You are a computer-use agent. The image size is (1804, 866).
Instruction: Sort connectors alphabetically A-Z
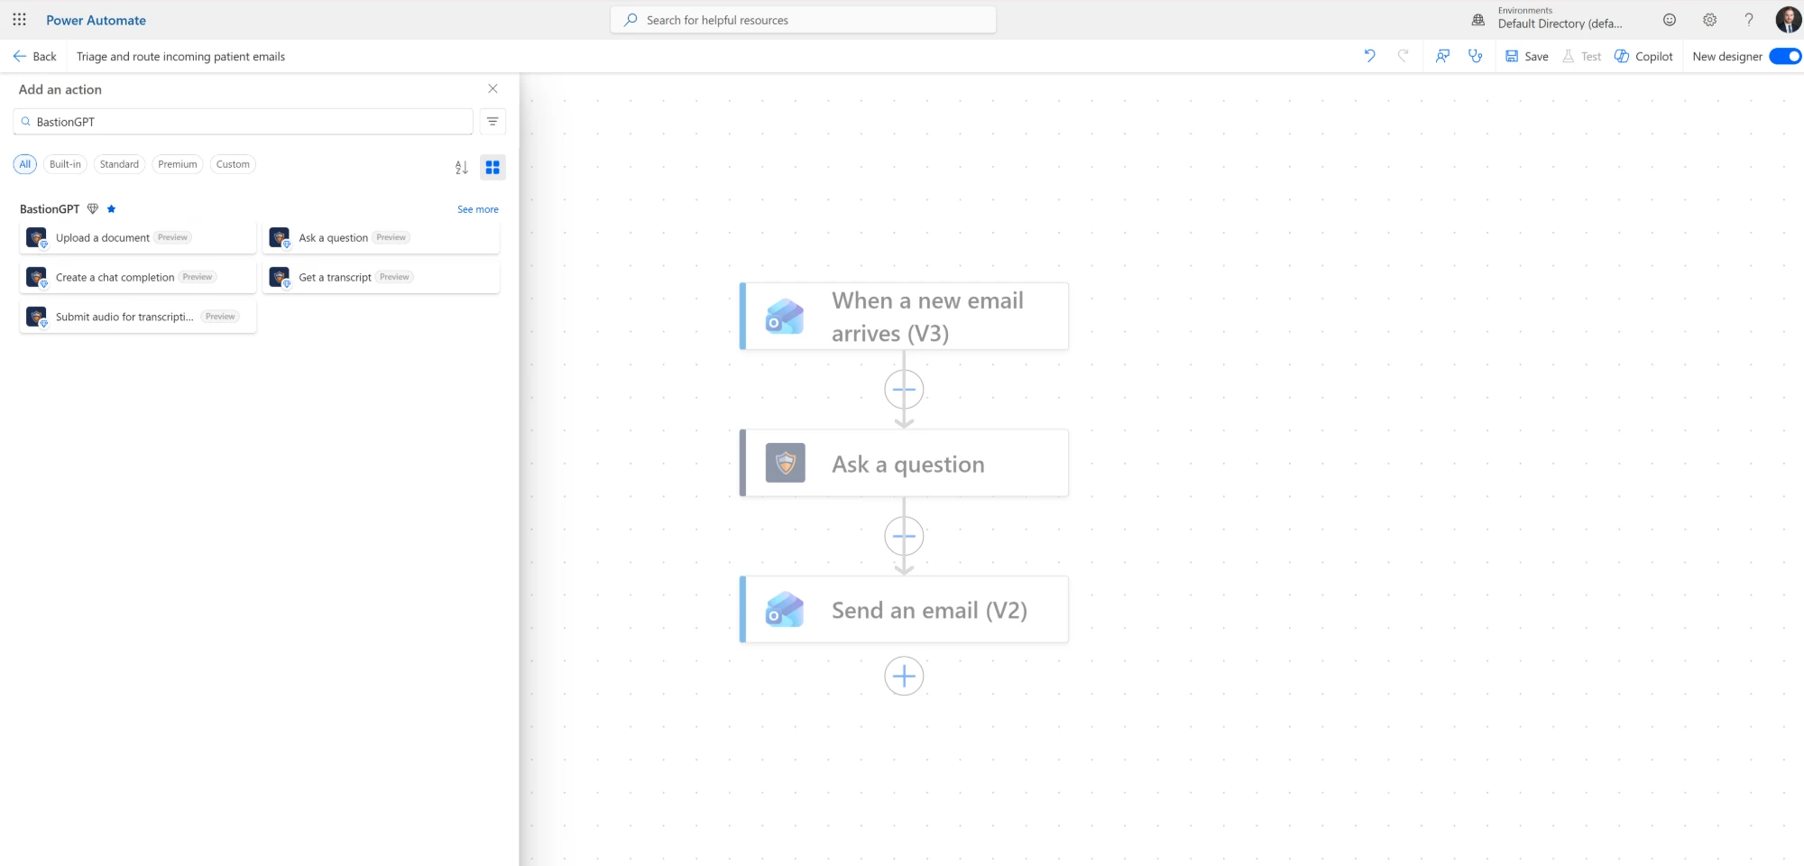click(x=462, y=167)
